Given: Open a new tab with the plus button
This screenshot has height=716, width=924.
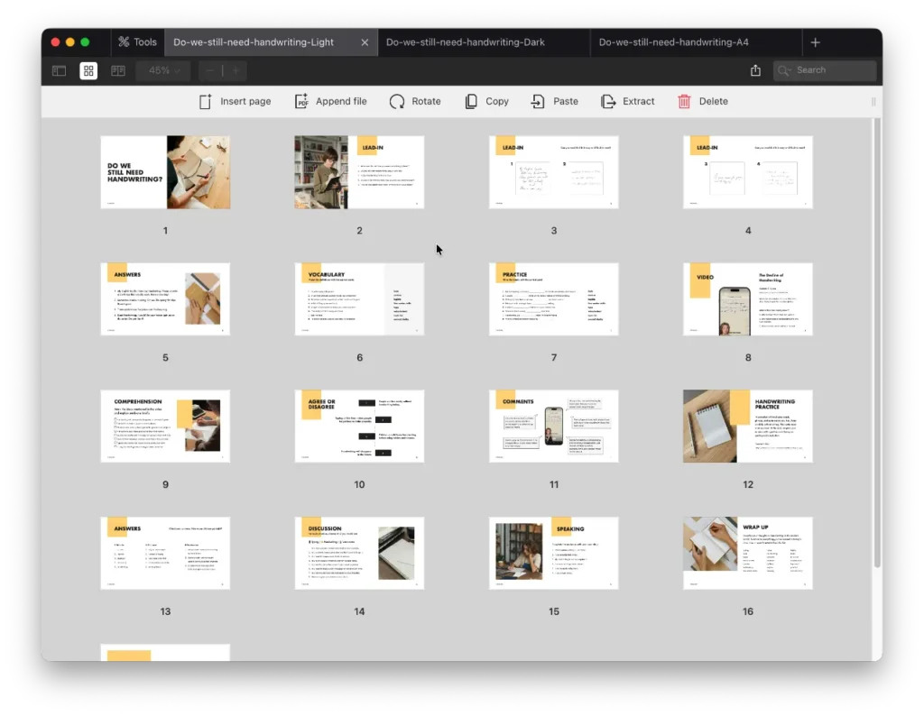Looking at the screenshot, I should (815, 42).
